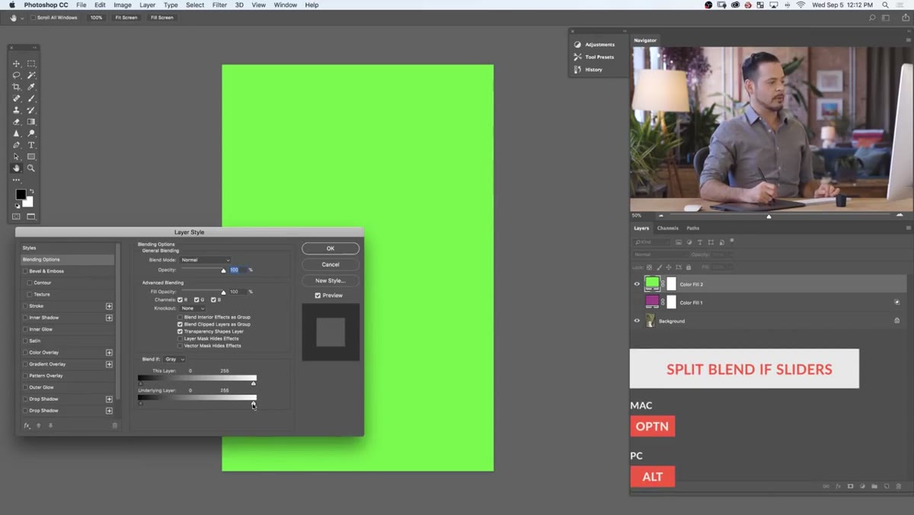Open the Blend Mode dropdown
The height and width of the screenshot is (515, 914).
[x=205, y=261]
